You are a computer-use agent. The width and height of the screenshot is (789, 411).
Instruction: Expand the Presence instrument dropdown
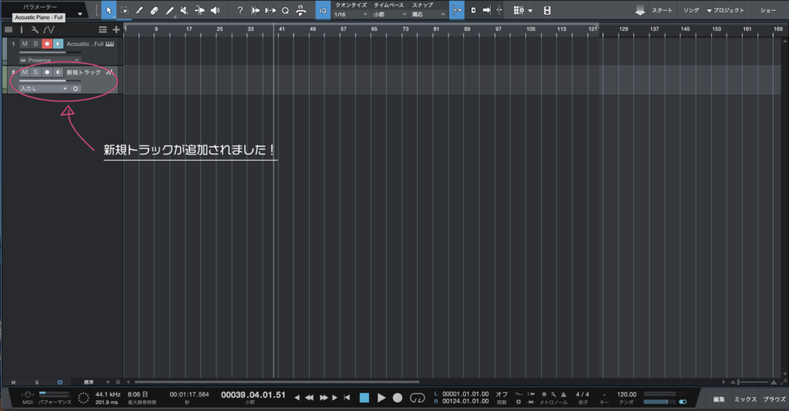point(49,59)
